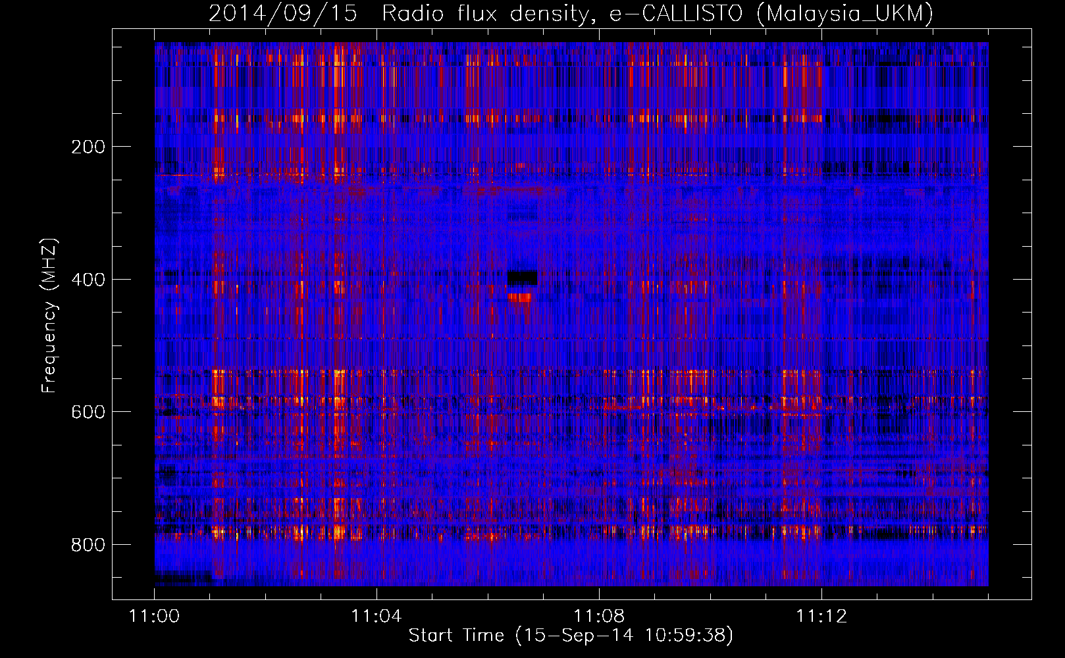This screenshot has width=1065, height=658.
Task: Click the 200 frequency tick label
Action: [88, 147]
